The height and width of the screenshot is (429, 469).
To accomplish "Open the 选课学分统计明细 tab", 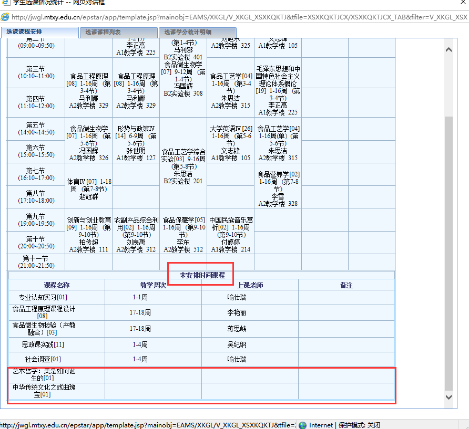I will (187, 33).
